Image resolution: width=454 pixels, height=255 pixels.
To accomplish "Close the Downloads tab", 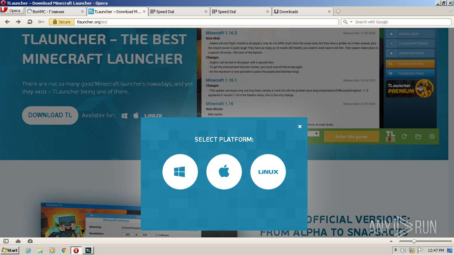I will [329, 12].
